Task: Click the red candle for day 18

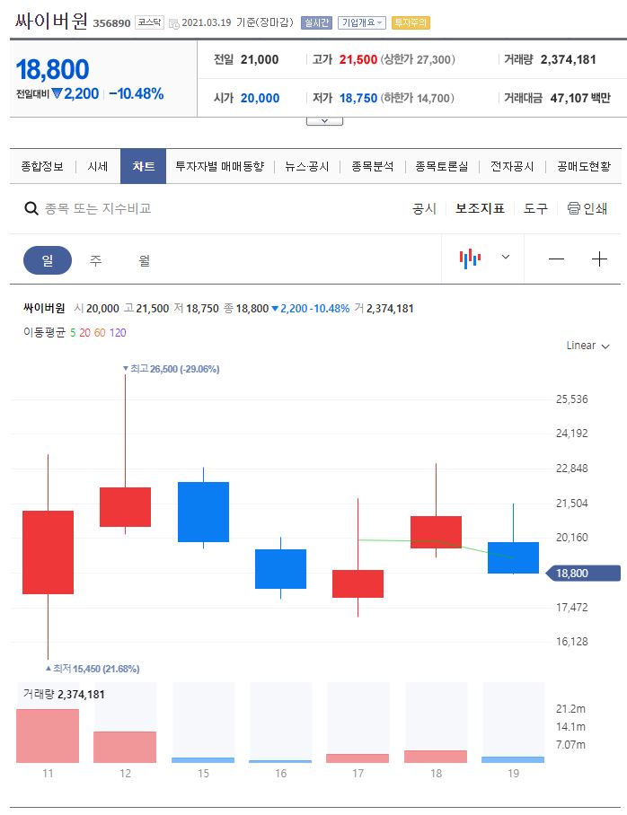Action: pyautogui.click(x=436, y=531)
